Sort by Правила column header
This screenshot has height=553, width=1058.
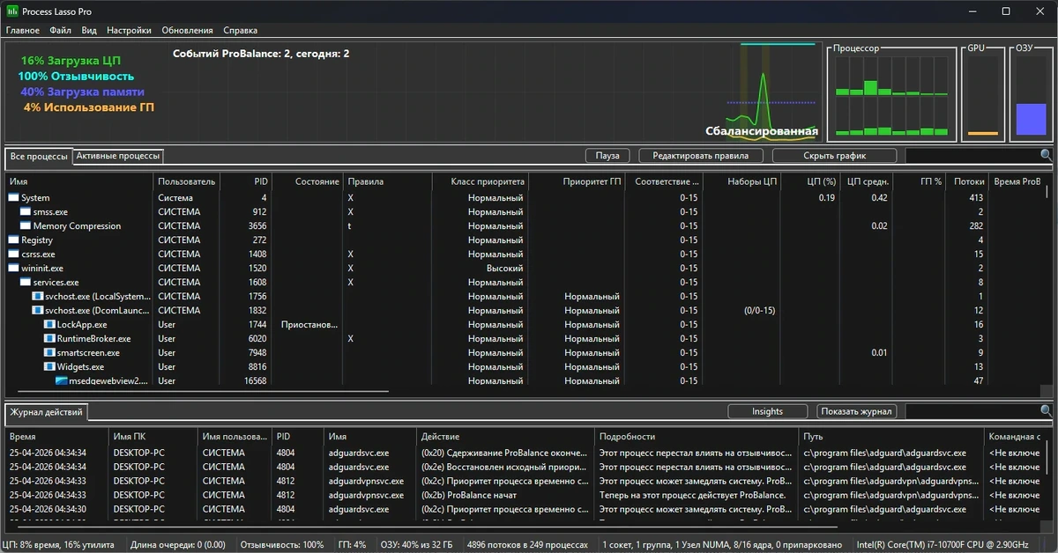click(x=388, y=181)
